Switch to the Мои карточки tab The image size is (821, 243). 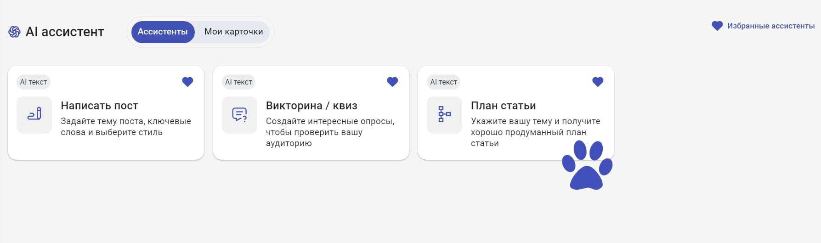point(233,32)
